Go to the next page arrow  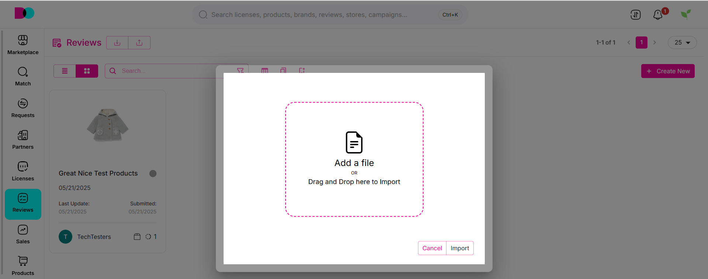point(655,43)
